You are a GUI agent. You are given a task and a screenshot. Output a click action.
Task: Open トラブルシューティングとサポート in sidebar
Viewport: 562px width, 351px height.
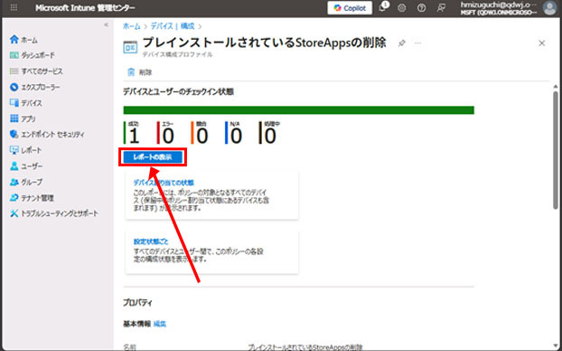pos(54,213)
